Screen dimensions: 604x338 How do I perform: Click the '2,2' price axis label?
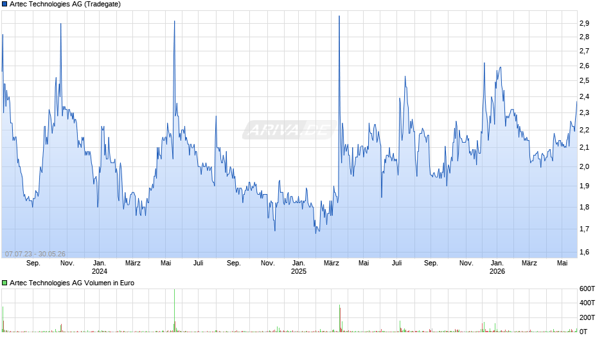pos(584,130)
